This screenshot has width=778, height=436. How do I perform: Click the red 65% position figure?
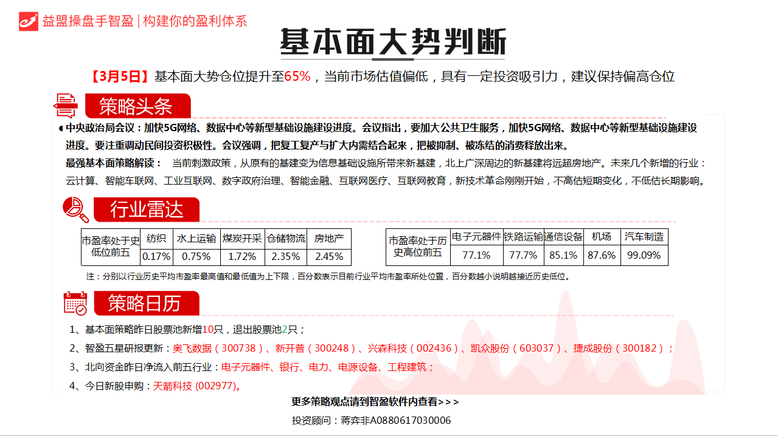[x=297, y=77]
